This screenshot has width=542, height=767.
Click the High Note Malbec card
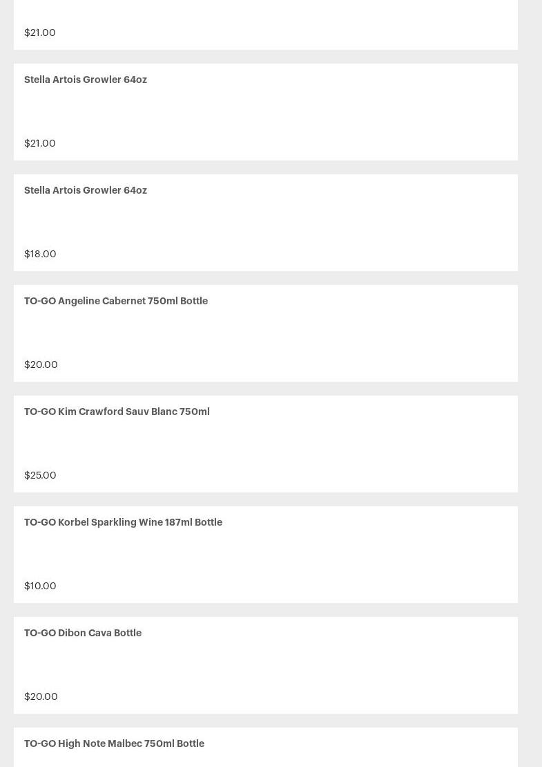pos(345,750)
